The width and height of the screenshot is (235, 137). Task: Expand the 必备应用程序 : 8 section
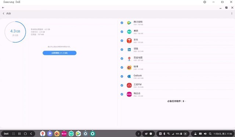(x=177, y=101)
